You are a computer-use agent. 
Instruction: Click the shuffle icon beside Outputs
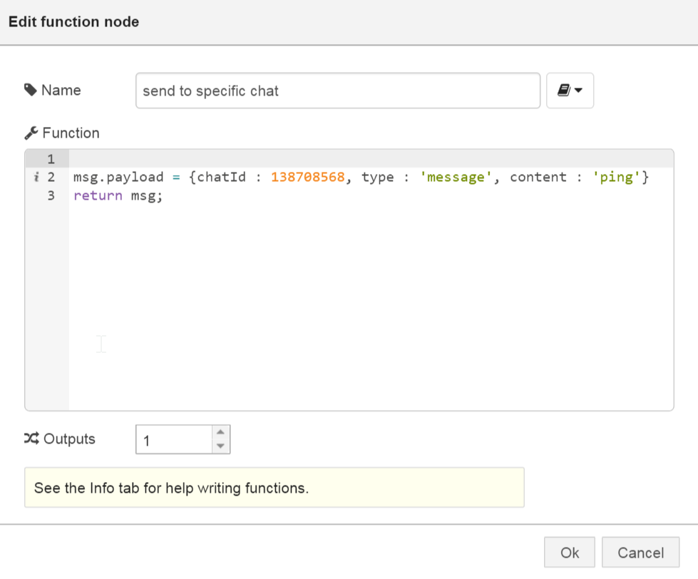(31, 439)
